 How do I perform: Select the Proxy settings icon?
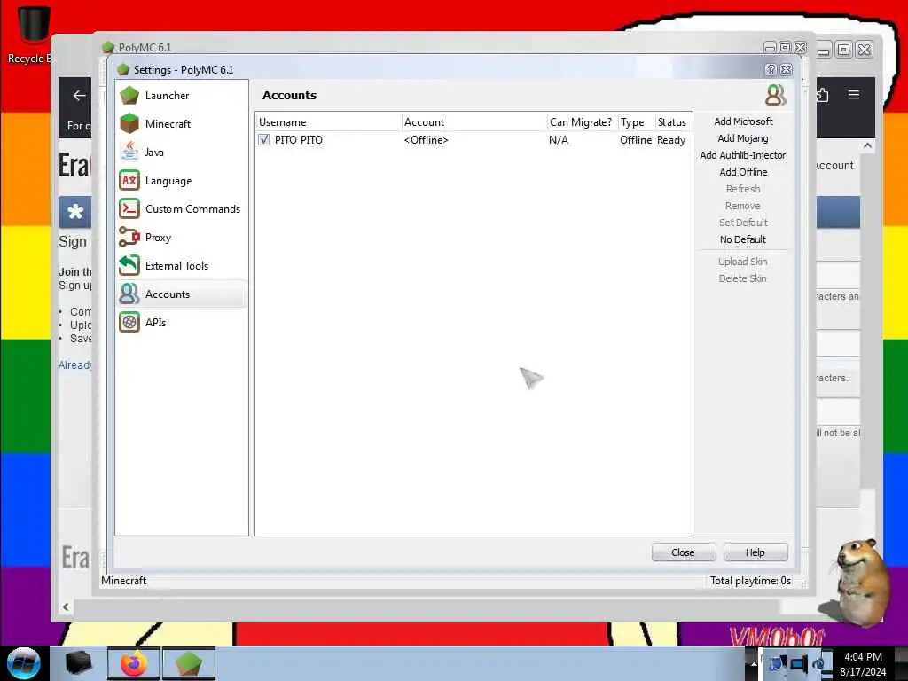coord(129,238)
